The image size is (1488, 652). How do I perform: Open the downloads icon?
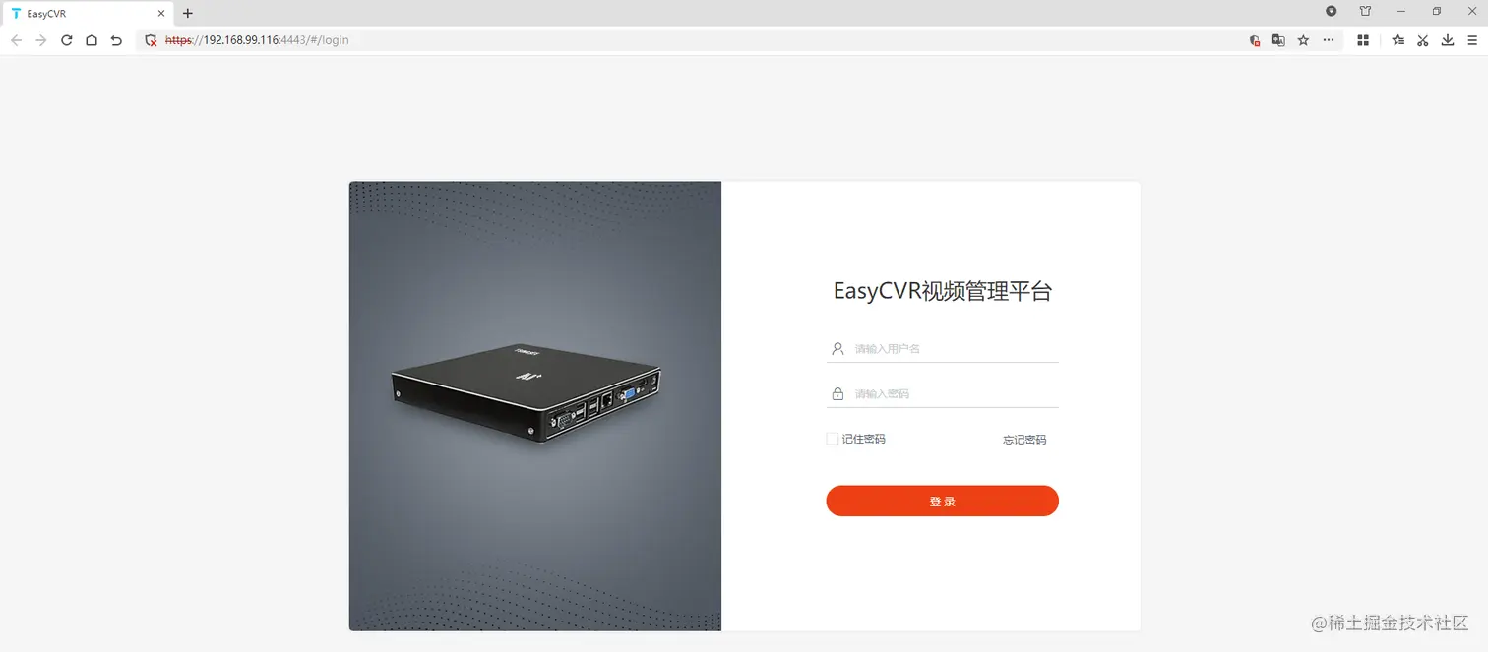[x=1448, y=40]
